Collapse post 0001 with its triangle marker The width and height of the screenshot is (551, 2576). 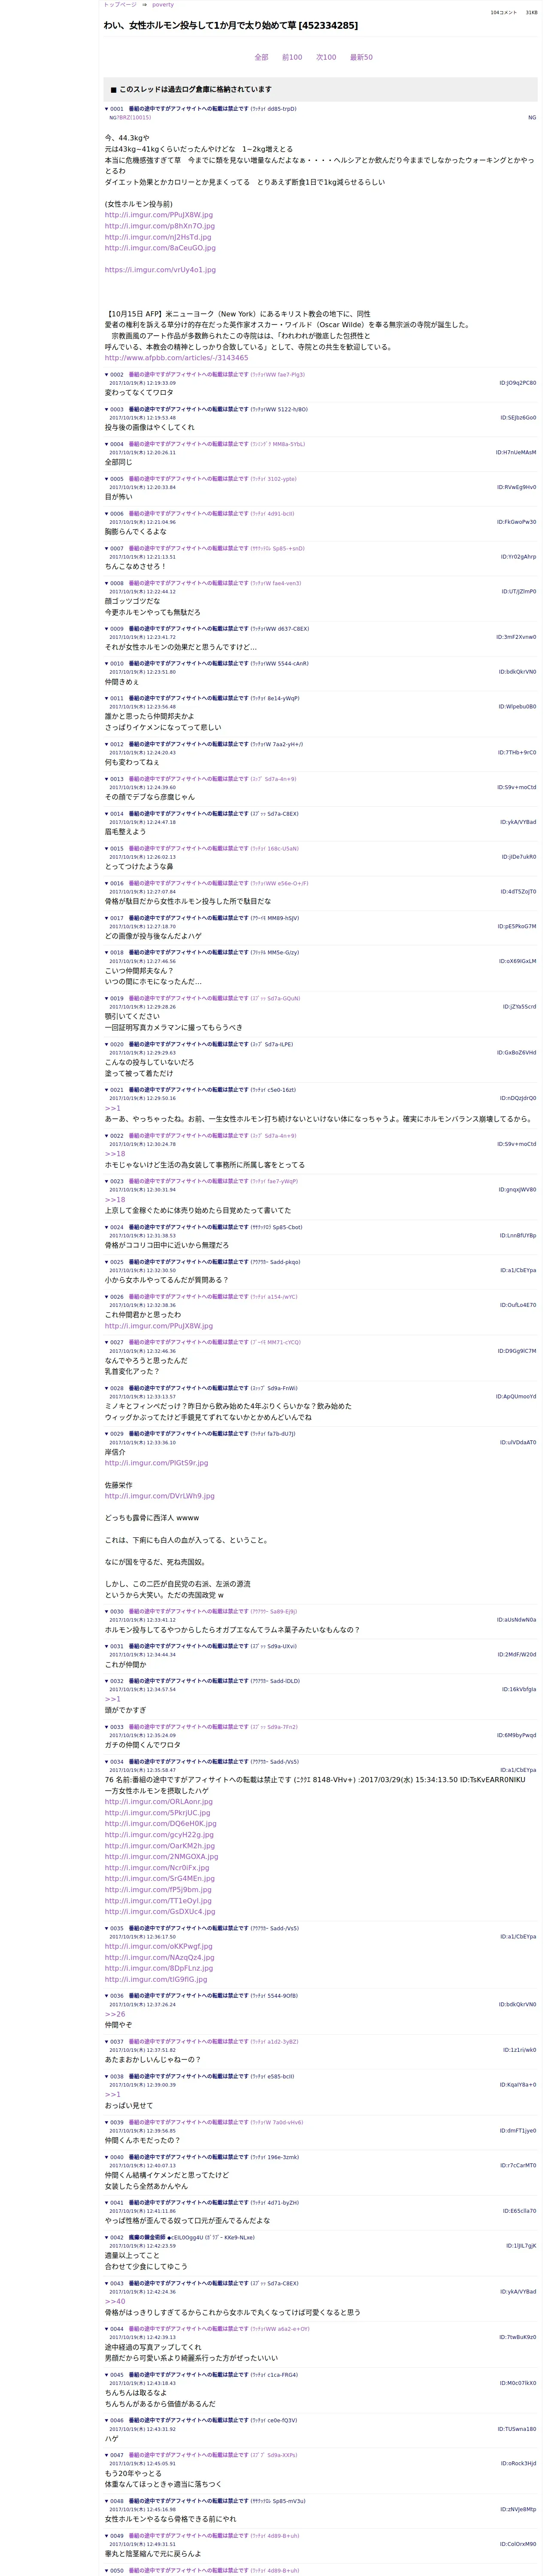tap(107, 108)
